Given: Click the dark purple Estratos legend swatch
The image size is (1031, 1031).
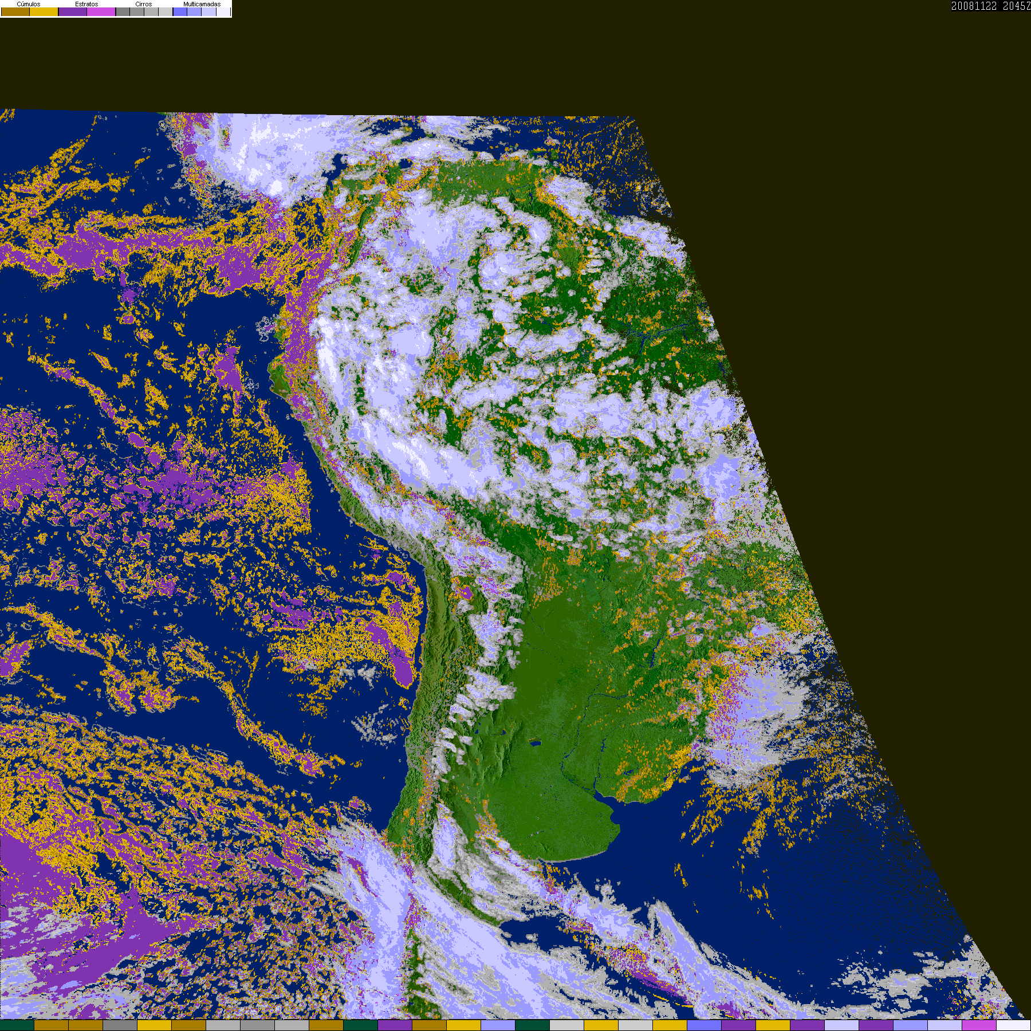Looking at the screenshot, I should click(x=73, y=11).
